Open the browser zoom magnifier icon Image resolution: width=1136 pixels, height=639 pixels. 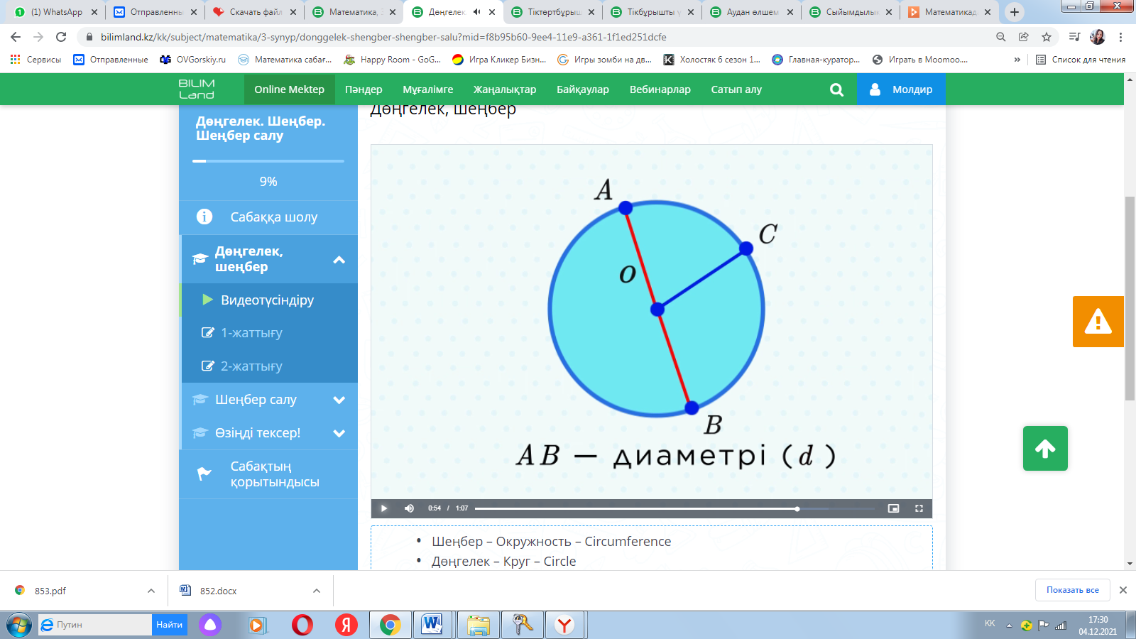(x=1001, y=37)
